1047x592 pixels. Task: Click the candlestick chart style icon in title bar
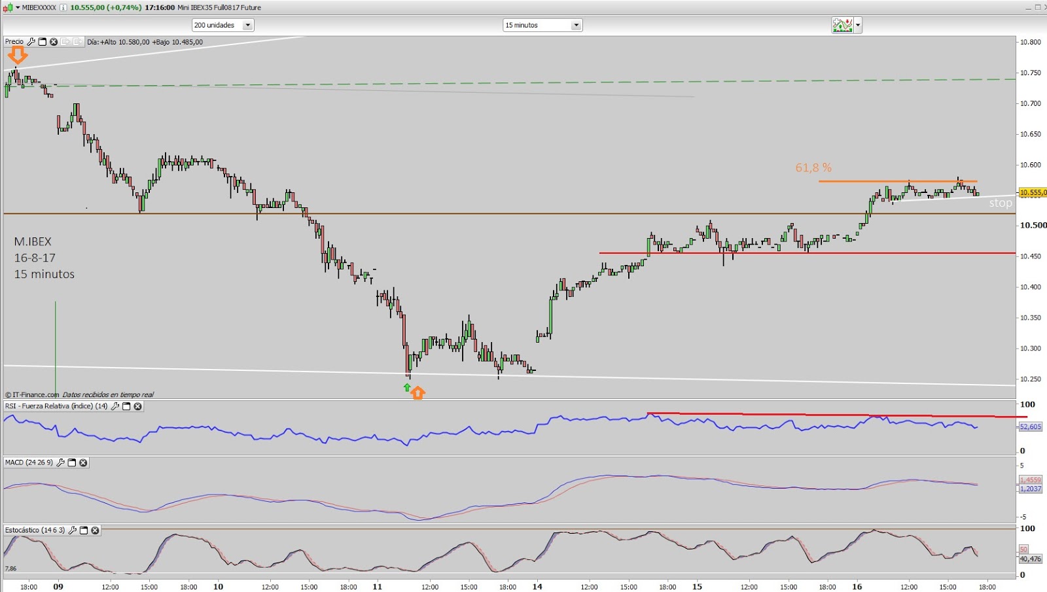(8, 7)
